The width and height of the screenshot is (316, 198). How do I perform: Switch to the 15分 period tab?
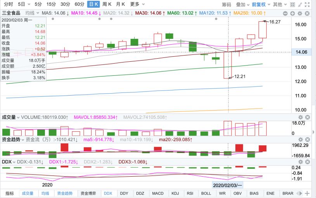click(51, 4)
